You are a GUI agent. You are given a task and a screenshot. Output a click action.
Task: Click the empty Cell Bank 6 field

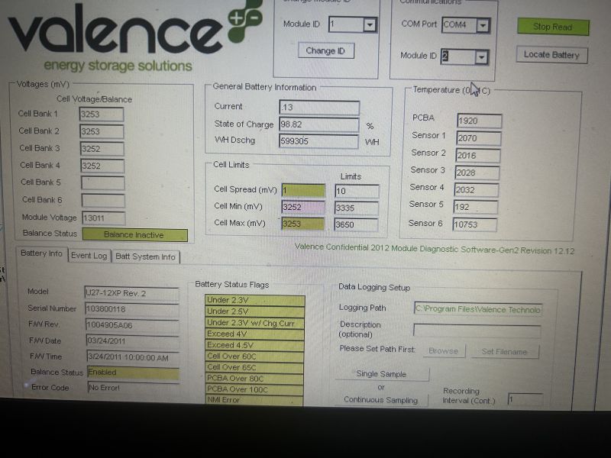[x=103, y=201]
